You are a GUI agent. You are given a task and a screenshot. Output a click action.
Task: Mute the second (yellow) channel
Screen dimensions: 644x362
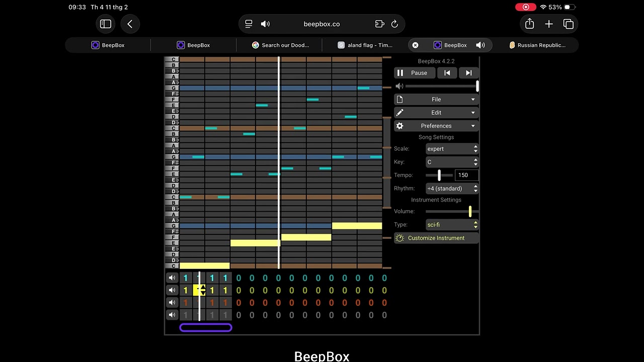click(x=172, y=290)
